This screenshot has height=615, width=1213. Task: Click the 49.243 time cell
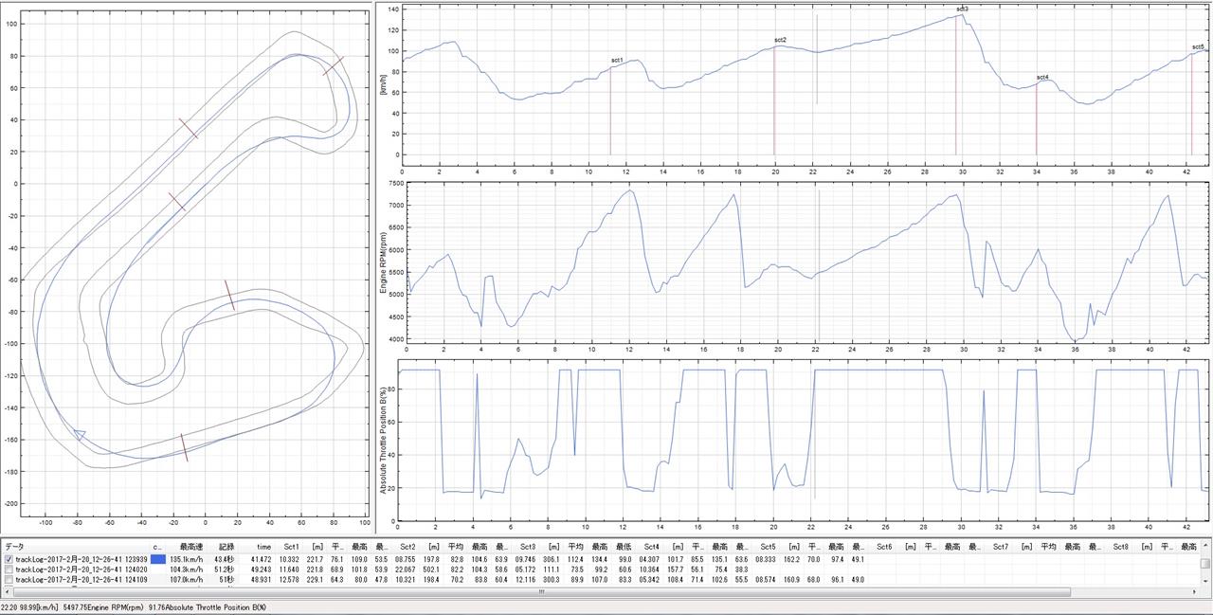262,570
